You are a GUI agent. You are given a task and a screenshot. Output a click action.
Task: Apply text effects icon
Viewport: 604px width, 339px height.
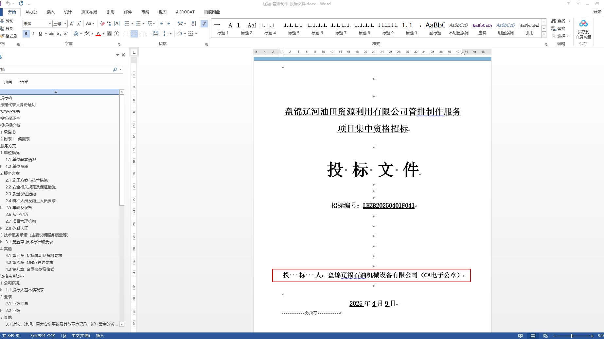click(76, 34)
